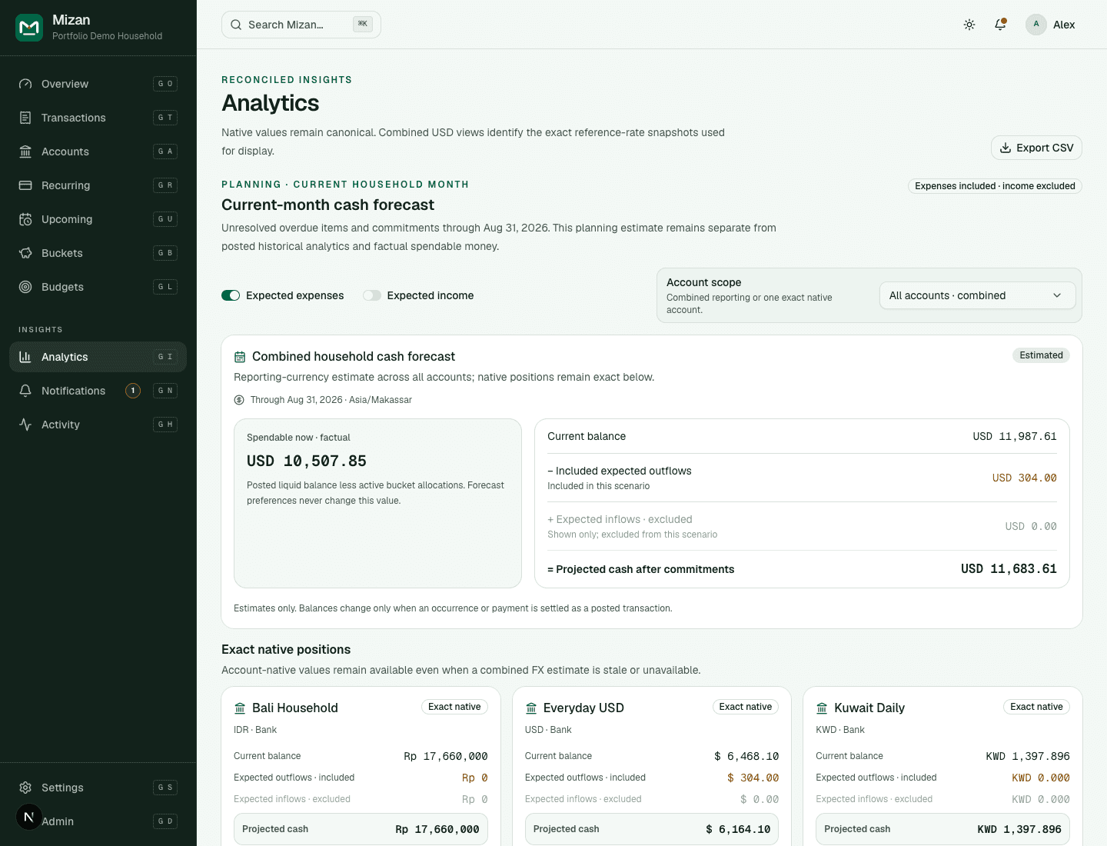Screen dimensions: 1107x846
Task: Click the Transactions list icon
Action: tap(25, 118)
